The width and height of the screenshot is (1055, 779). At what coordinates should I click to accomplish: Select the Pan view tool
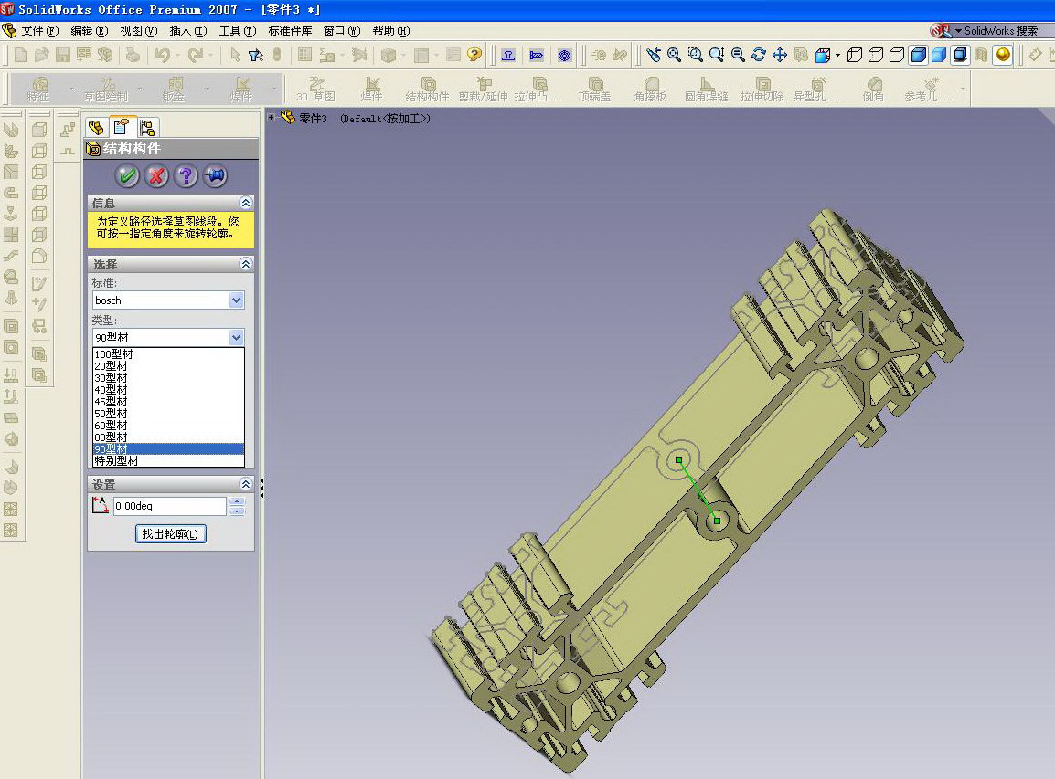point(780,55)
